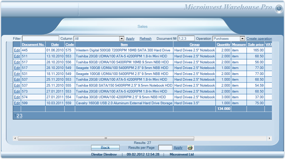Sort by Quantity column header
Image resolution: width=285 pixels, height=159 pixels.
coord(224,45)
